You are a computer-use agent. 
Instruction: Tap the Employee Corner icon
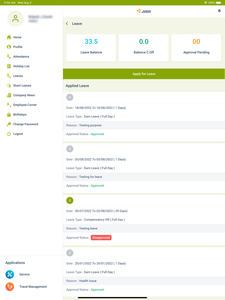(9, 105)
